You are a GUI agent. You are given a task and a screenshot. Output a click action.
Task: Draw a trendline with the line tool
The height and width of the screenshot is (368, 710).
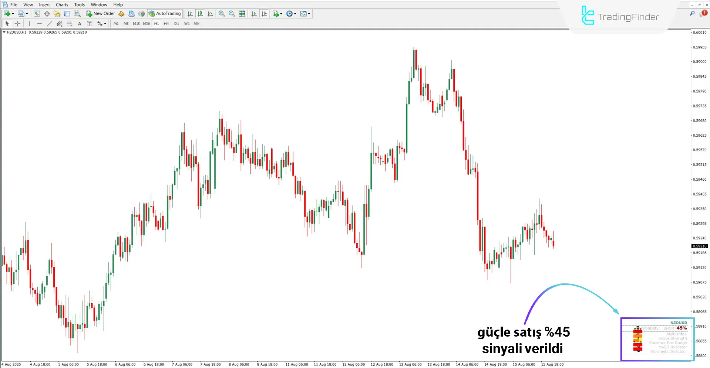click(50, 24)
